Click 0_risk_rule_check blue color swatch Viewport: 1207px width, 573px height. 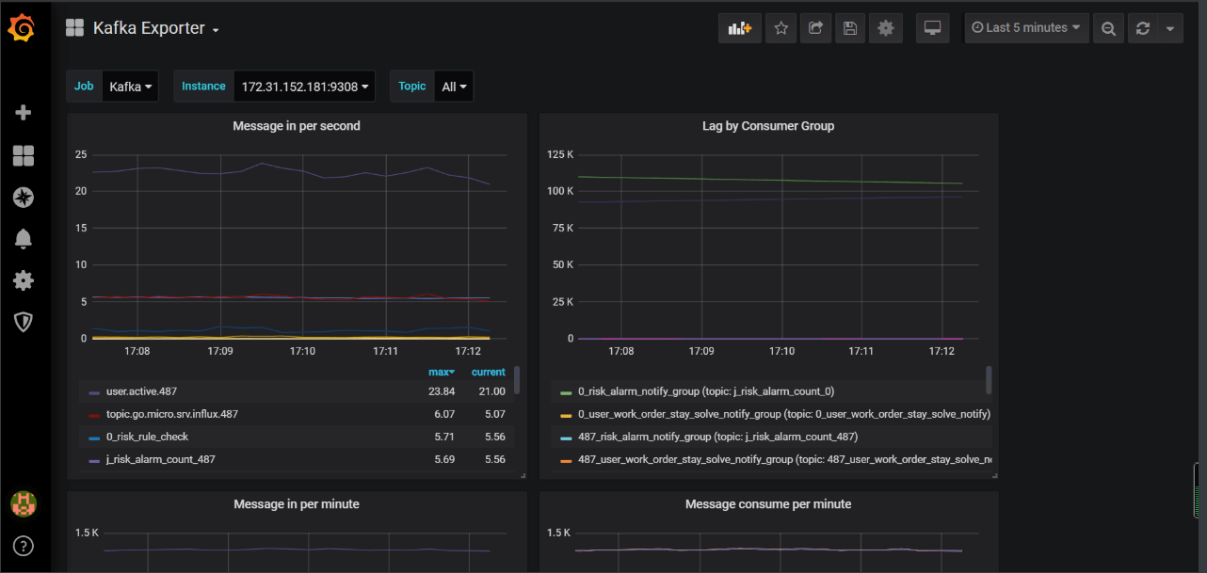click(94, 438)
